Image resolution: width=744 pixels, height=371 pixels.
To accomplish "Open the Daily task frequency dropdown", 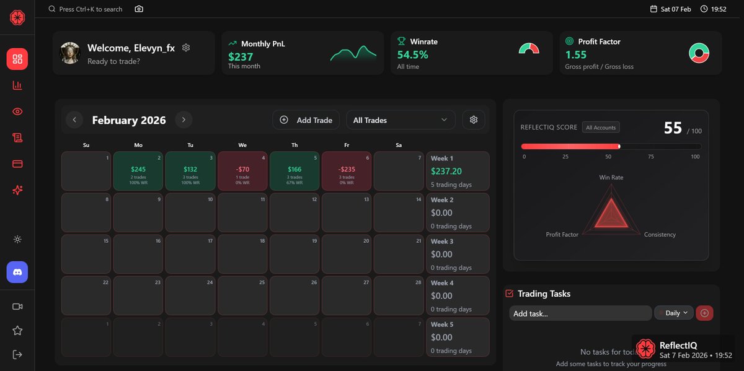I will (673, 313).
